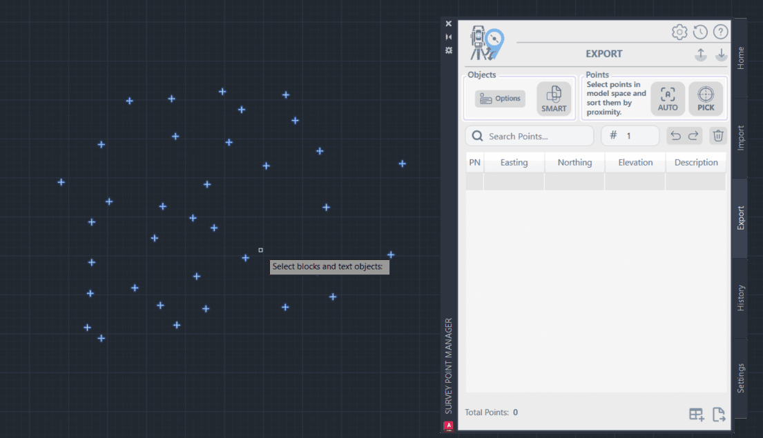Switch to the Home tab
763x438 pixels.
(x=740, y=58)
